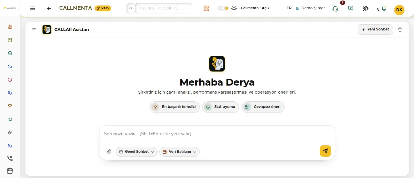The height and width of the screenshot is (178, 414).
Task: Start a new chat with Yeni Sohbet
Action: point(375,29)
